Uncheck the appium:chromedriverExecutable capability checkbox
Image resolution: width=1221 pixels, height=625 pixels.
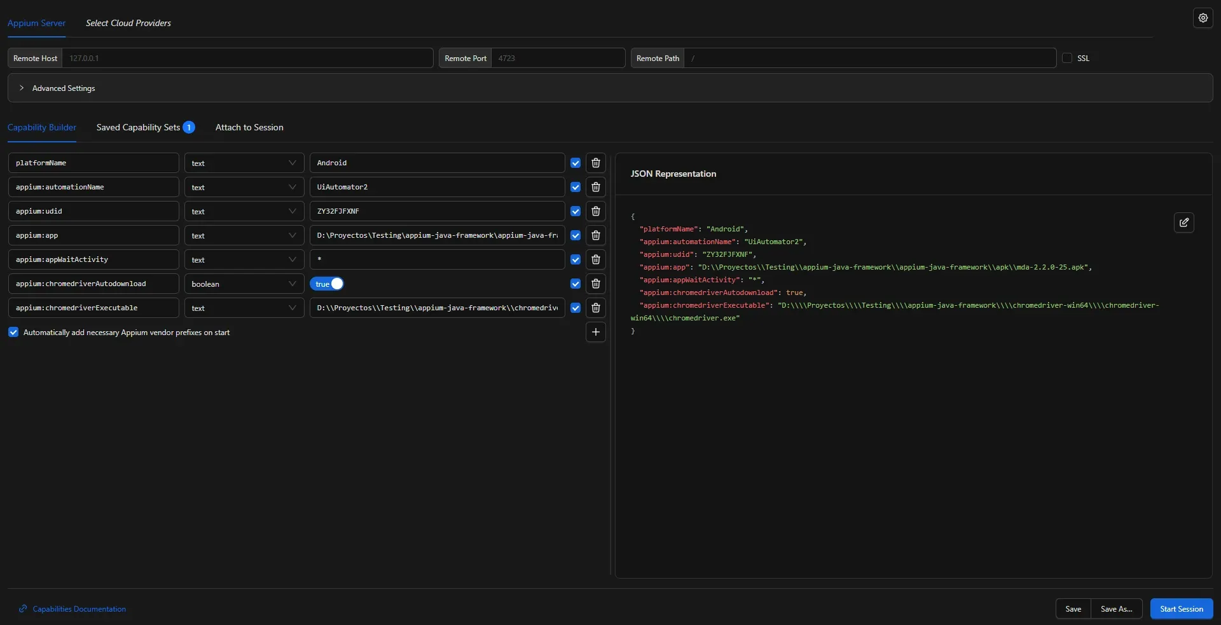pyautogui.click(x=576, y=308)
